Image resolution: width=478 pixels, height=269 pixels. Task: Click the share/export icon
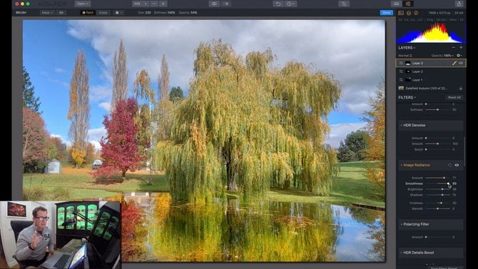459,4
